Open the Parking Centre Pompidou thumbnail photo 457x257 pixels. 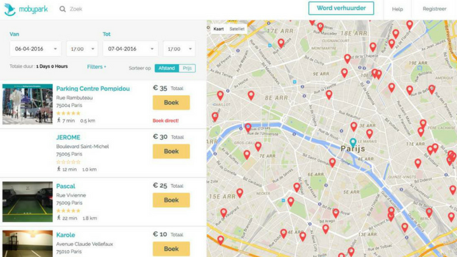pos(28,104)
